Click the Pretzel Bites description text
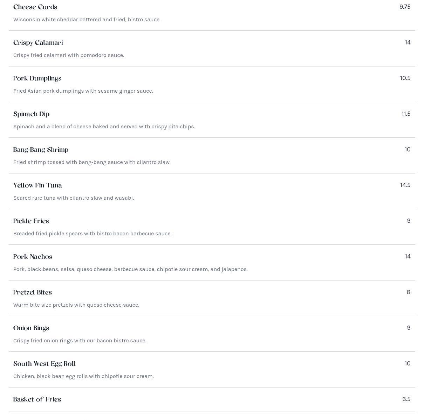431x420 pixels. (76, 305)
